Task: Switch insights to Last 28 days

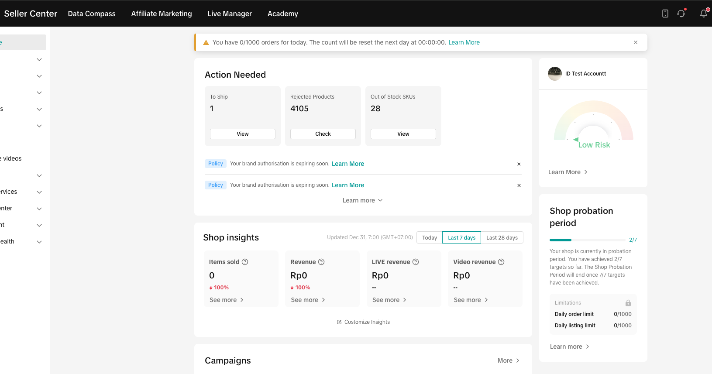Action: pyautogui.click(x=502, y=237)
